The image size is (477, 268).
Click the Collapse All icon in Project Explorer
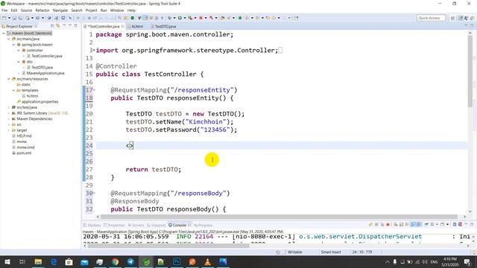click(x=52, y=26)
